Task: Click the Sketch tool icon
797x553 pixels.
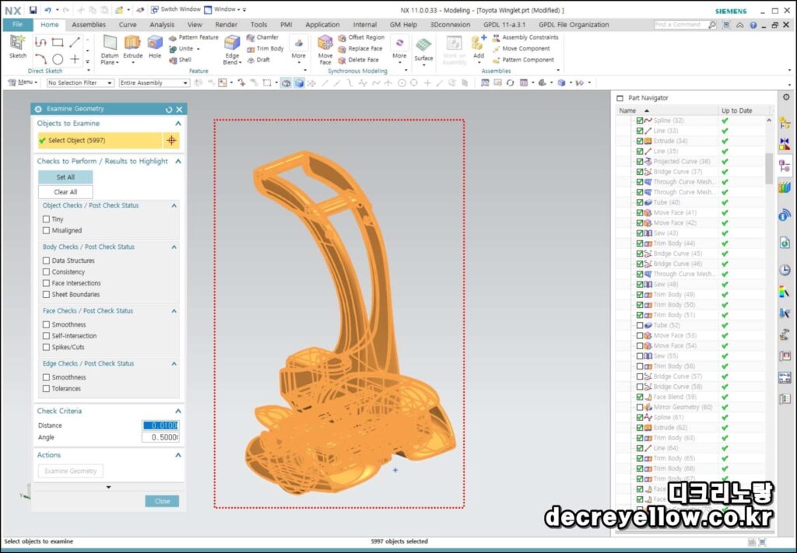Action: click(18, 46)
